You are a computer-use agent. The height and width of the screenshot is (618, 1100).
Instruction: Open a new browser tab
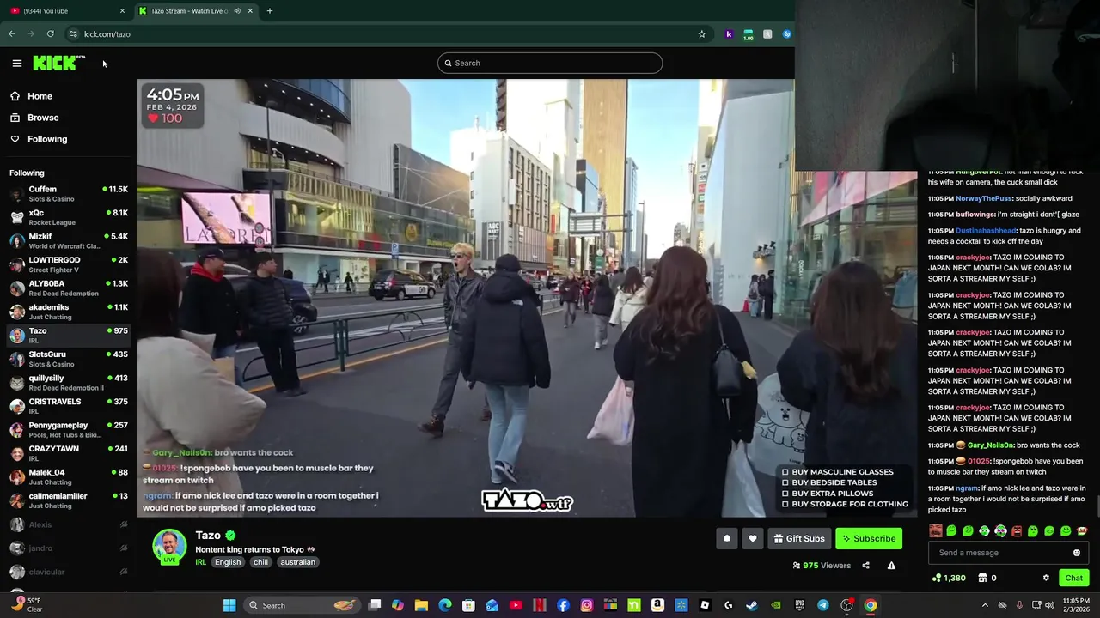269,10
